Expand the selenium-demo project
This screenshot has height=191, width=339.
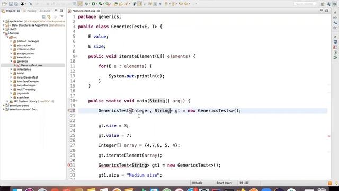tap(4, 106)
